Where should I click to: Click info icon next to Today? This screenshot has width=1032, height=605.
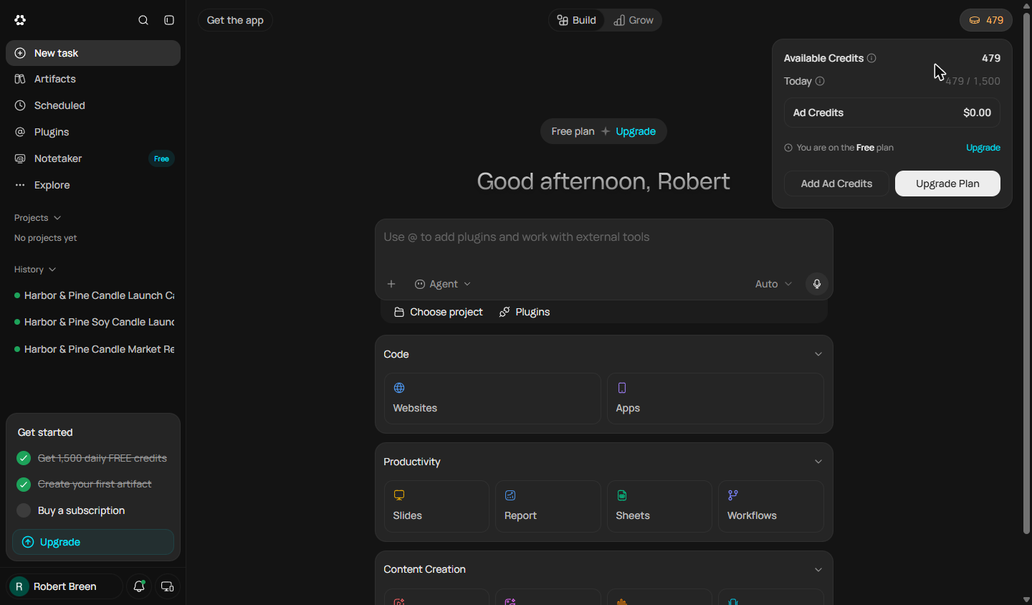(x=820, y=81)
